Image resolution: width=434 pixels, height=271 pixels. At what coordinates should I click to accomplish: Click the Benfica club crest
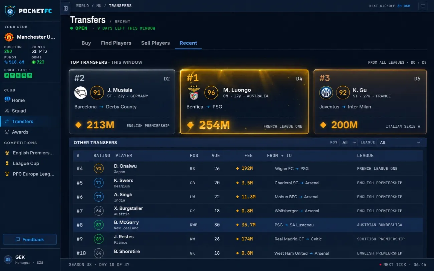coord(193,93)
